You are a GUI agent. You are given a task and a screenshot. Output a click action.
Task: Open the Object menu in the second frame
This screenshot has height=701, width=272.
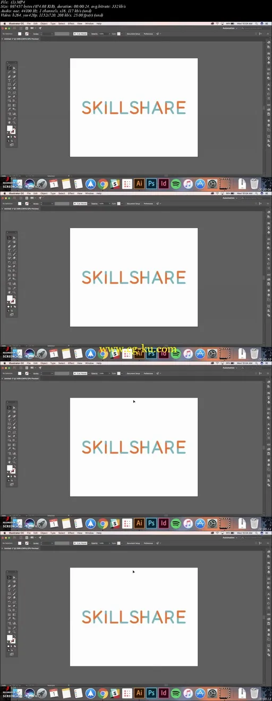(x=44, y=193)
